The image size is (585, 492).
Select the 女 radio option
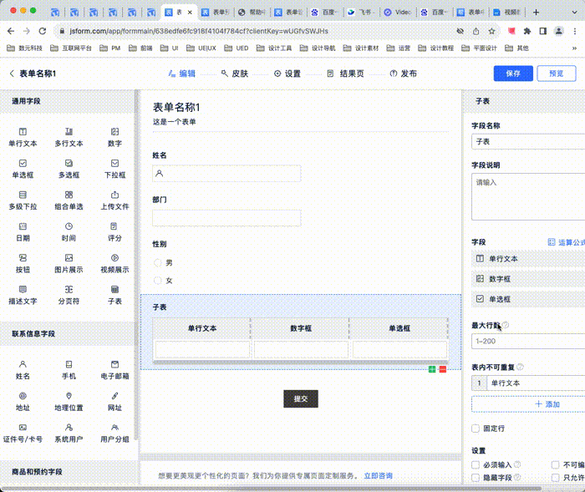coord(157,281)
